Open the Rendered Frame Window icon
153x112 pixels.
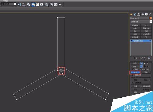click(x=56, y=5)
